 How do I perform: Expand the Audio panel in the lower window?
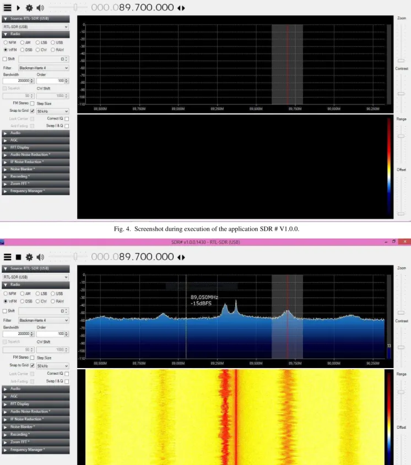[x=36, y=389]
